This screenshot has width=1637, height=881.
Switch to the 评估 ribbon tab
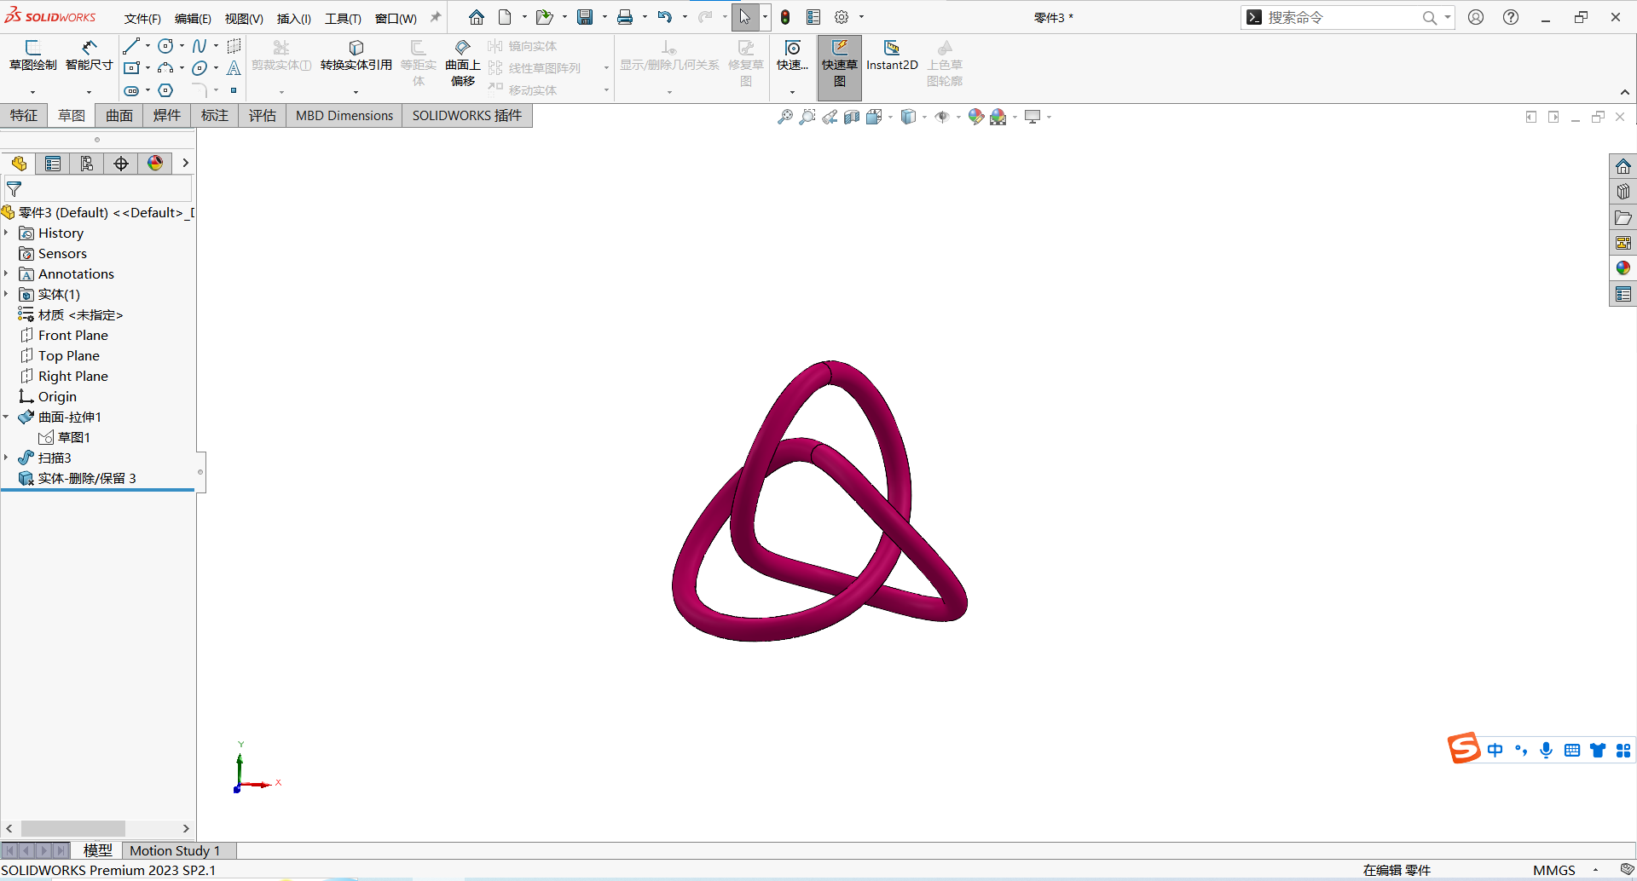[262, 115]
